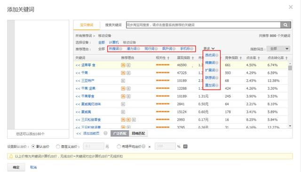301x172 pixels.
Task: Click keyword link 干果零食
Action: [88, 96]
